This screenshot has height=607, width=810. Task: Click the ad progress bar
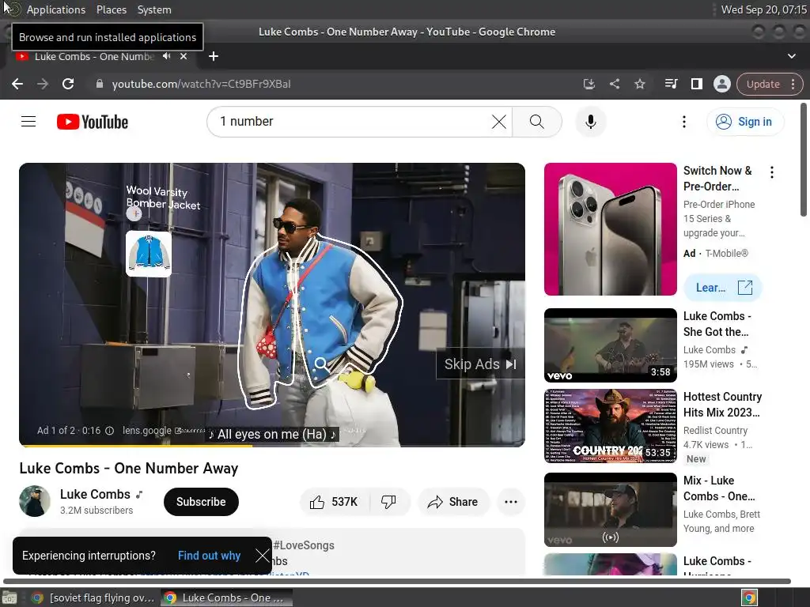[x=272, y=446]
